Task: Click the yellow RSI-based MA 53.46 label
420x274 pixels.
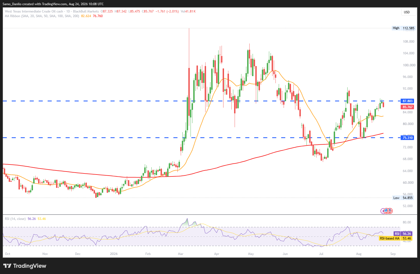Action: [396, 238]
